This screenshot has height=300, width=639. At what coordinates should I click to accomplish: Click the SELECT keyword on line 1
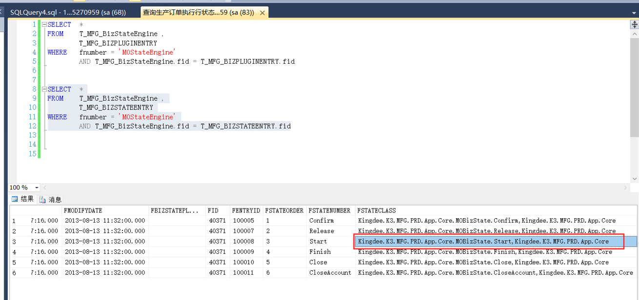60,24
